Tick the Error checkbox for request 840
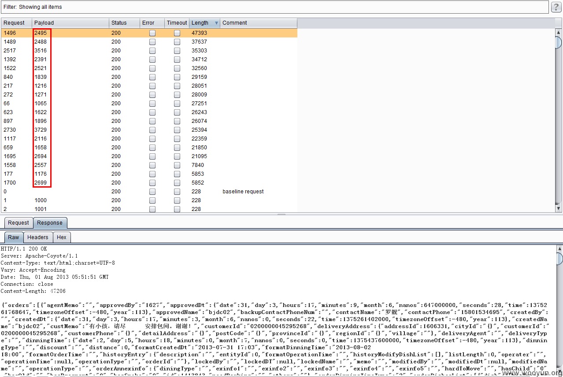 pos(152,77)
